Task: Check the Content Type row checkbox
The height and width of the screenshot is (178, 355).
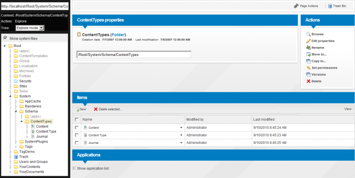Action: pyautogui.click(x=77, y=135)
